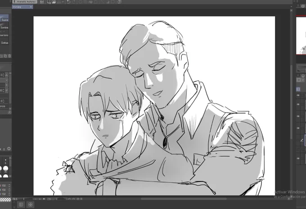
Task: Open the tool property dropdown chevron
Action: tap(7, 80)
